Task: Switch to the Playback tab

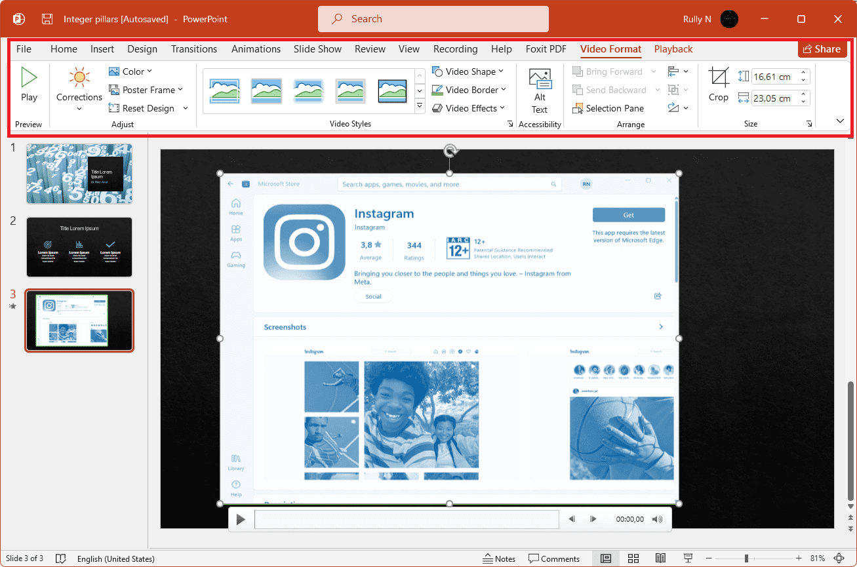Action: point(673,49)
